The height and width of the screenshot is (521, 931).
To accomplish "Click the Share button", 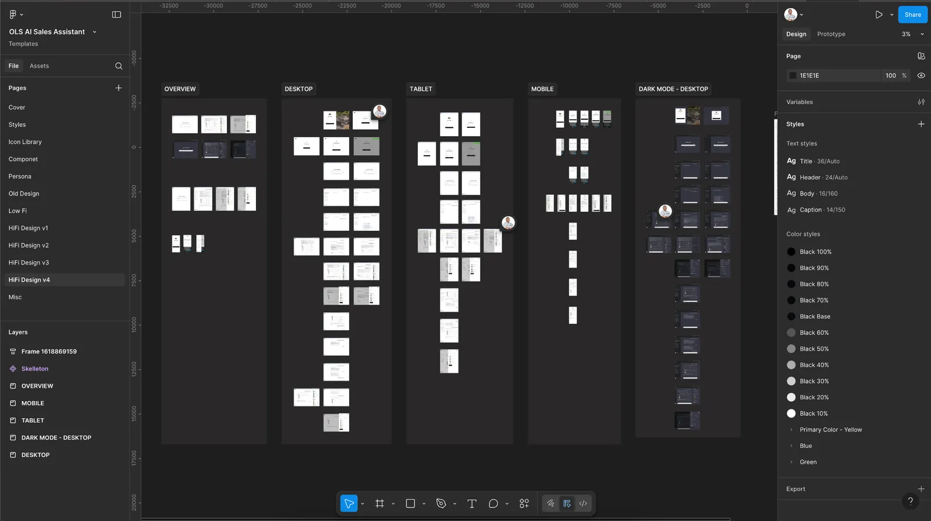I will 912,15.
